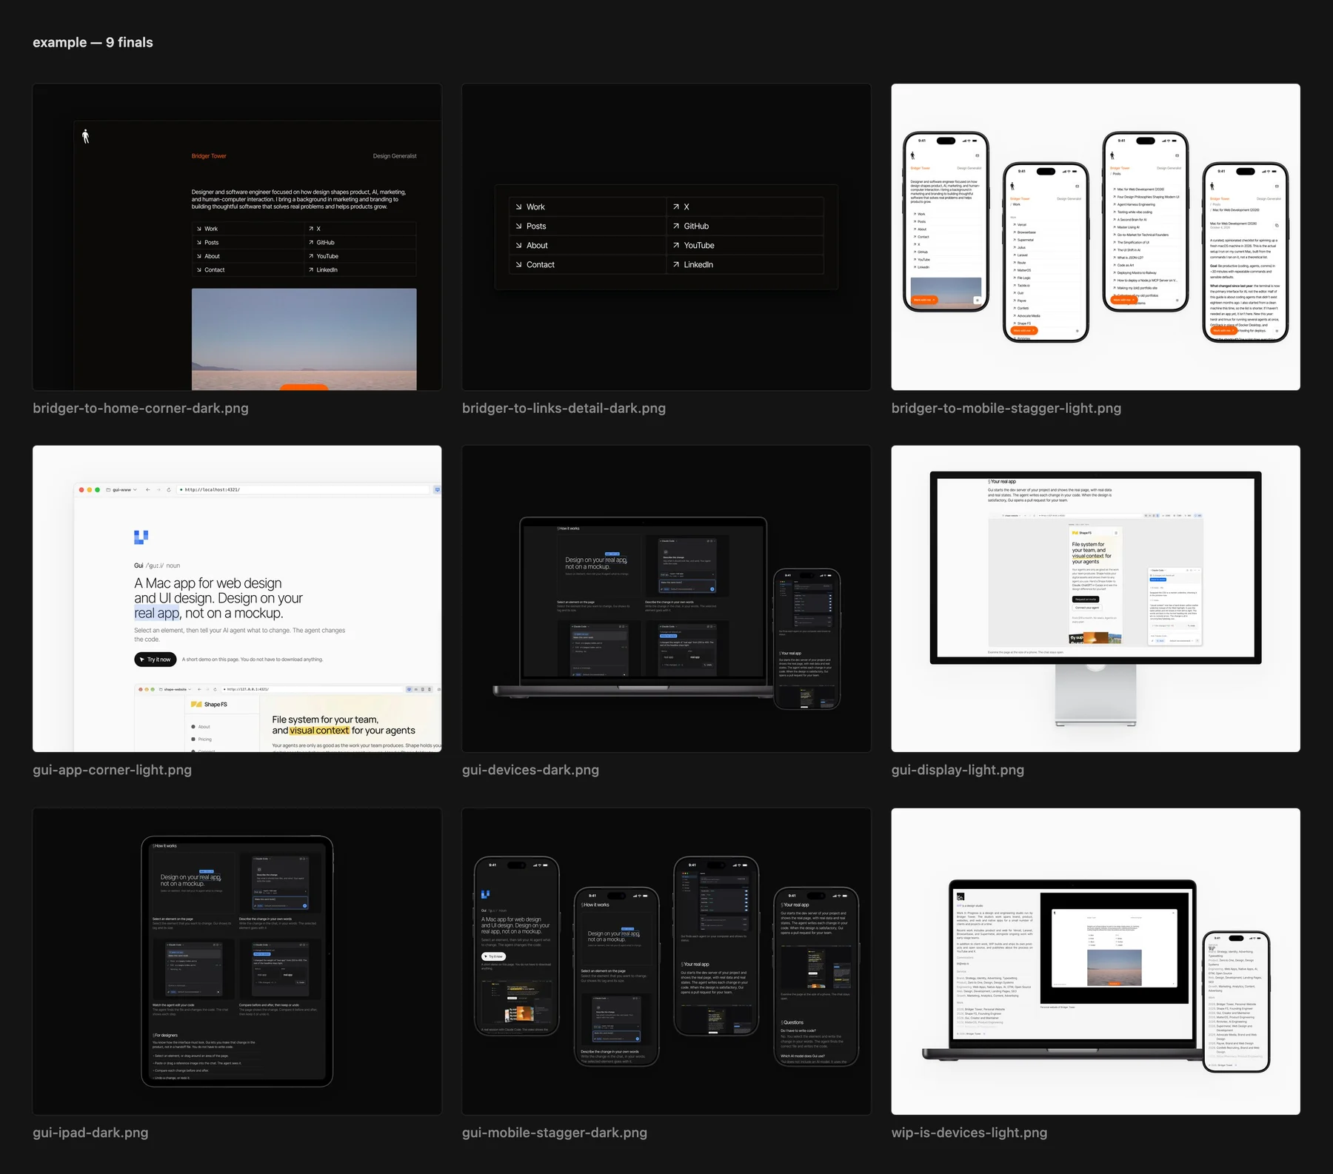
Task: Click the Shape FS logo in gui-app-corner-light
Action: 209,704
